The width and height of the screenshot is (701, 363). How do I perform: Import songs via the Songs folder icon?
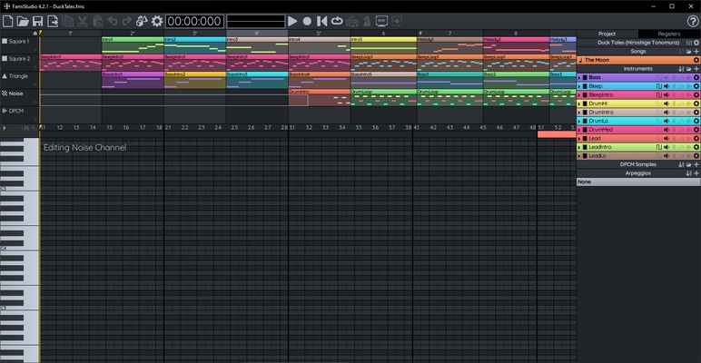(689, 52)
